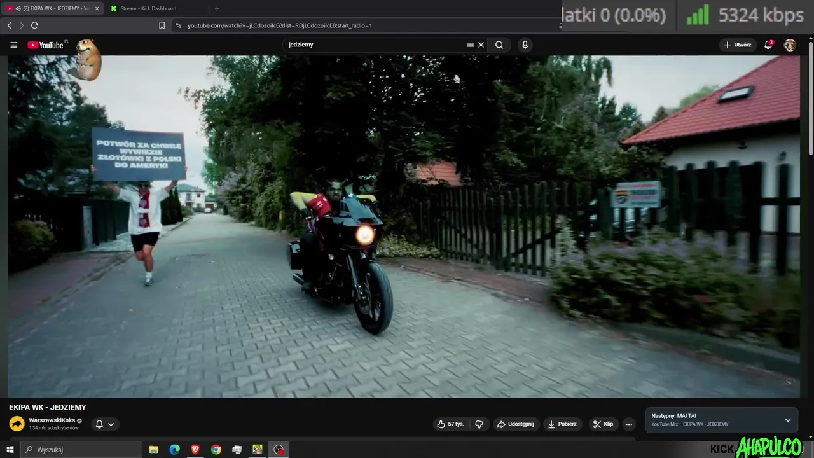Like the video with thumbs up
The height and width of the screenshot is (458, 814).
[x=450, y=424]
